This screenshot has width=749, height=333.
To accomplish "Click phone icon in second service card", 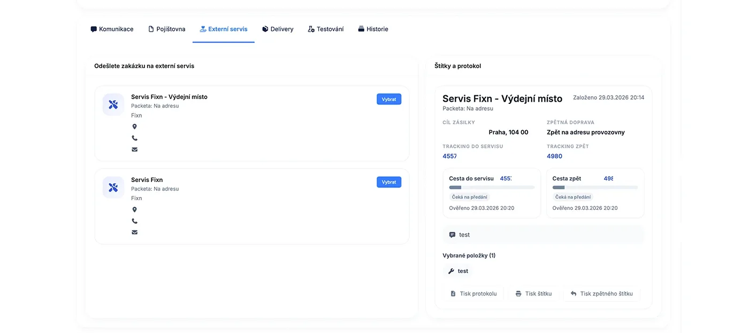I will click(134, 221).
